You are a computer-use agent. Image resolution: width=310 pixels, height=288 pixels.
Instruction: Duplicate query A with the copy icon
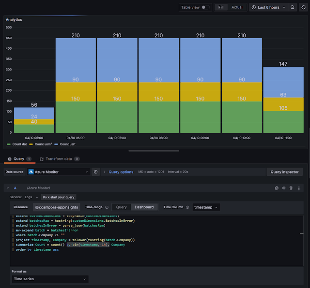pos(277,188)
